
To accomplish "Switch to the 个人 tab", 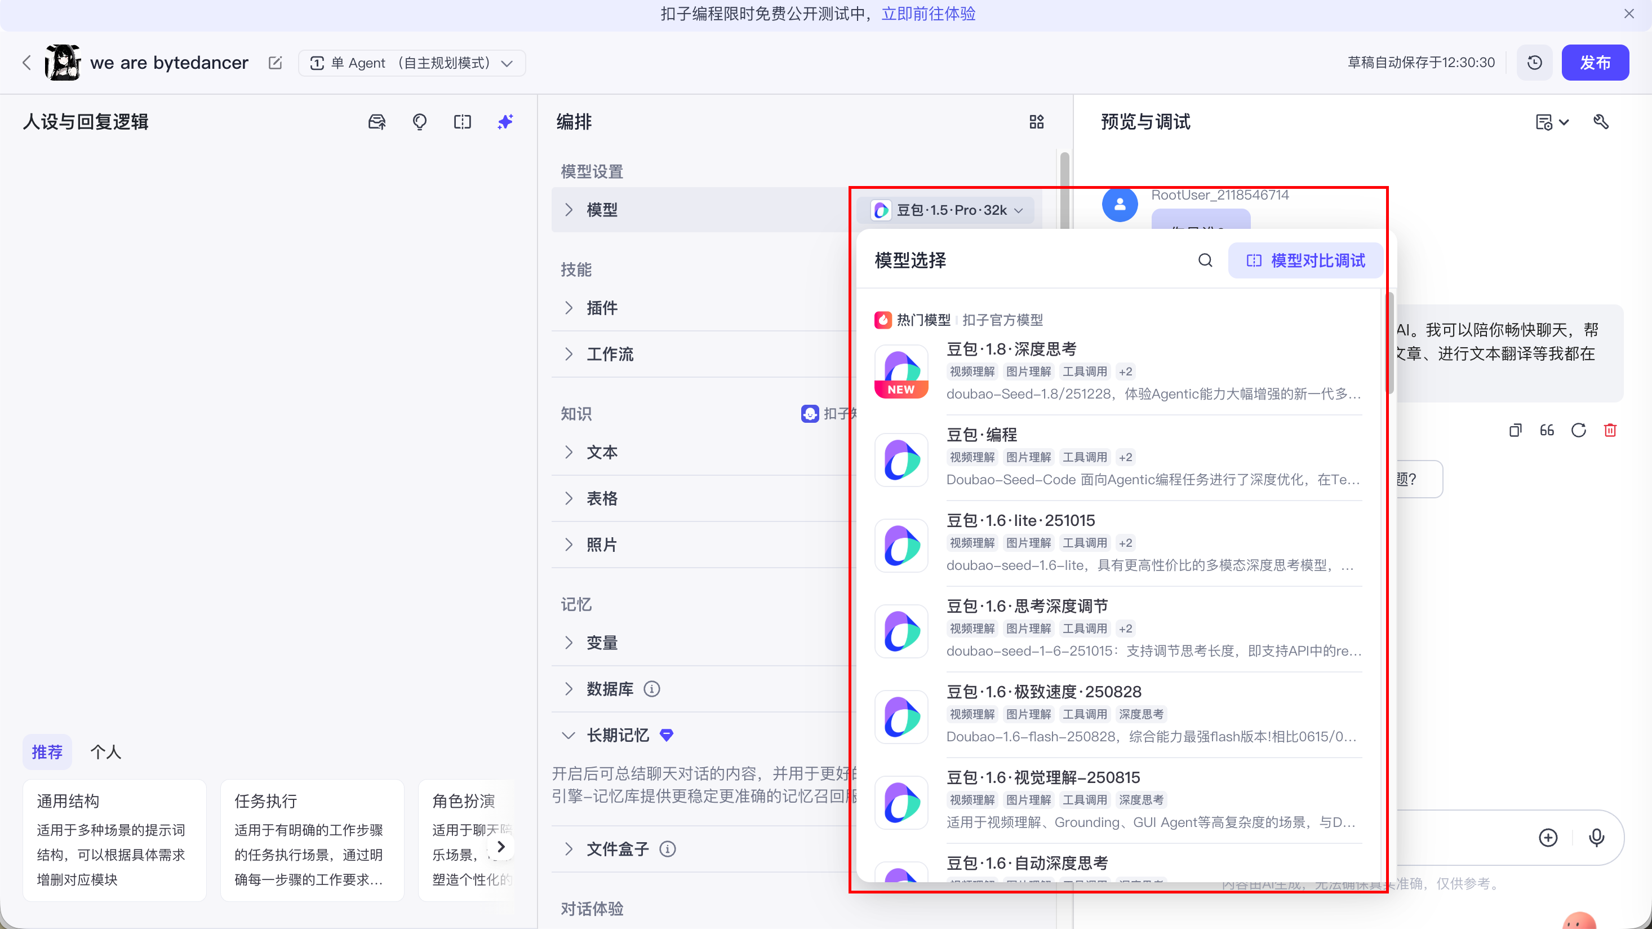I will [x=105, y=752].
